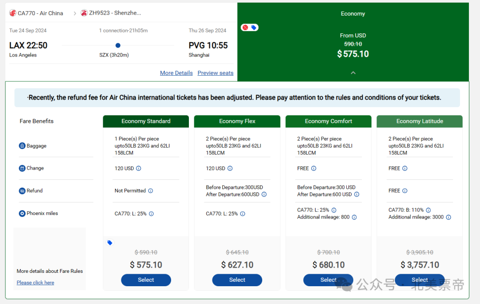The width and height of the screenshot is (480, 304).
Task: Open info for Economy Comfort FREE change
Action: 314,168
